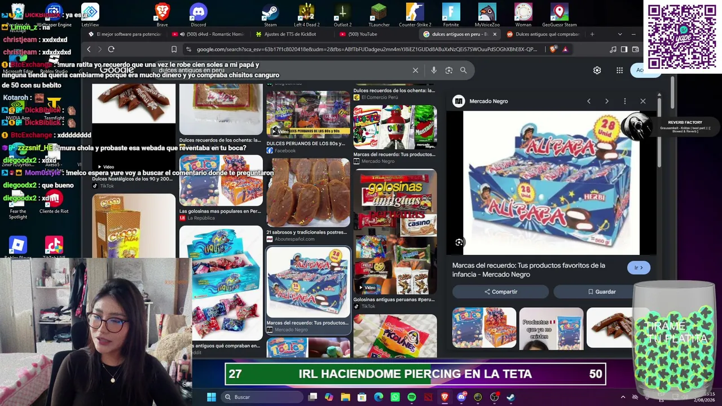Show hidden system tray icons
722x406 pixels.
pos(623,397)
